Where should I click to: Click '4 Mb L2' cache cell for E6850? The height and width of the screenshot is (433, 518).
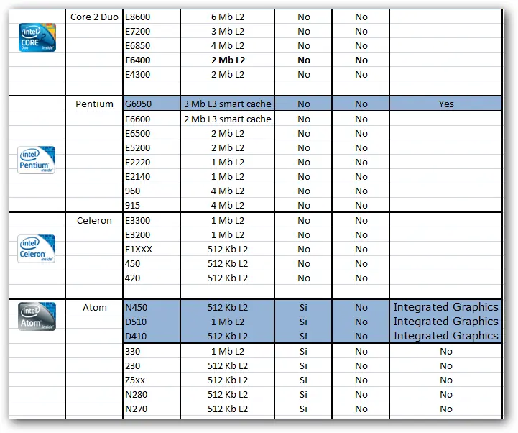coord(228,45)
